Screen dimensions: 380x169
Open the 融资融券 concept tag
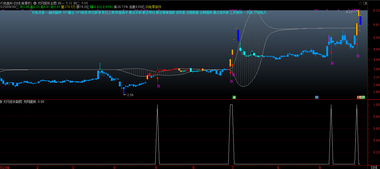[x=55, y=12]
